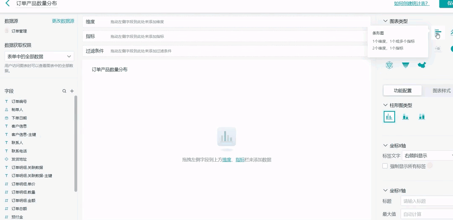Open the 如何创建统计表? help link

[x=411, y=3]
